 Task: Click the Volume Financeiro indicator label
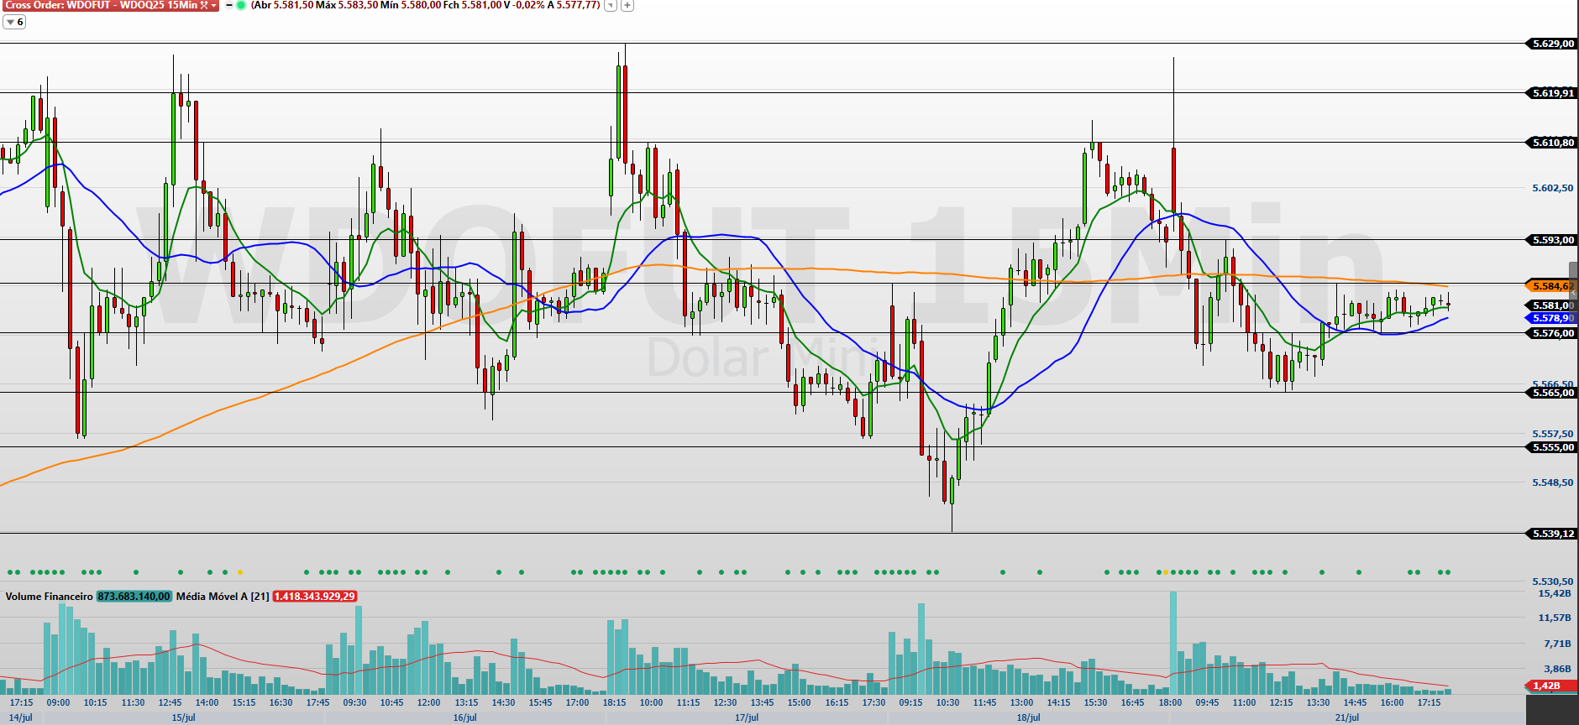[49, 597]
